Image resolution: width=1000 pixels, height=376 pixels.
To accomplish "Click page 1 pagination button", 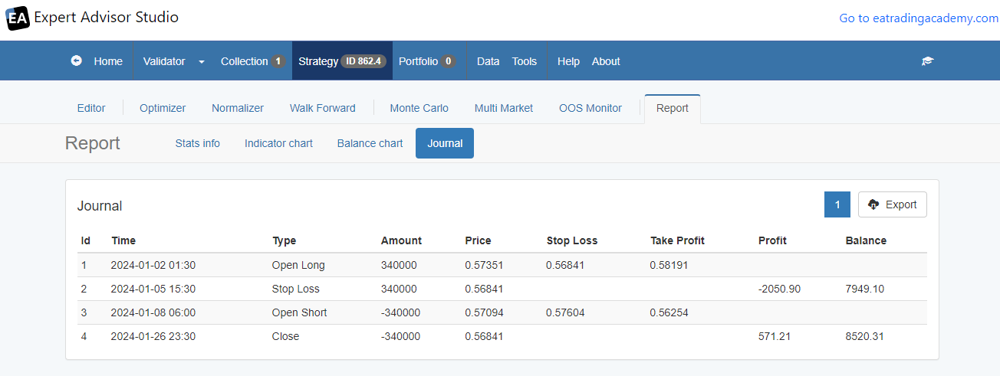I will 837,204.
